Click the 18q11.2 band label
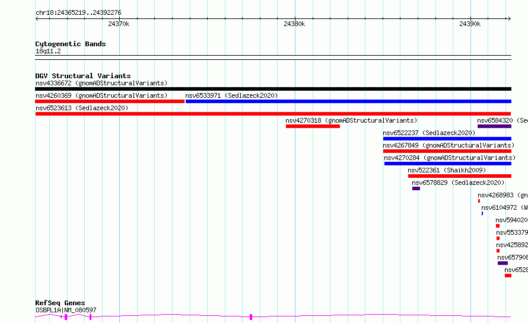The height and width of the screenshot is (323, 528). click(48, 51)
